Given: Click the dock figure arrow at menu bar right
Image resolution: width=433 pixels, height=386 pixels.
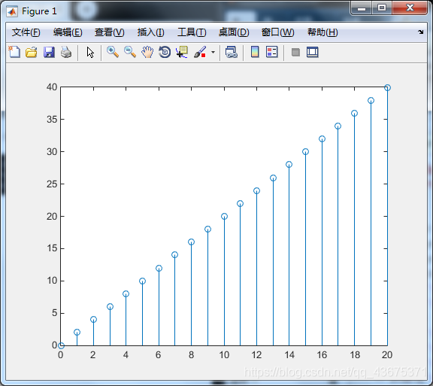Looking at the screenshot, I should click(420, 32).
